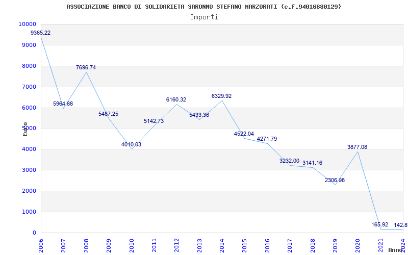Click the 2008 year on the x-axis
Viewport: 408px width, 255px height.
pyautogui.click(x=86, y=245)
